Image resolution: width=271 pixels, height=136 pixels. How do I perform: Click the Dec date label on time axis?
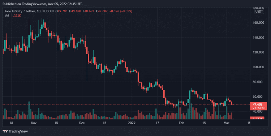[x=82, y=123]
